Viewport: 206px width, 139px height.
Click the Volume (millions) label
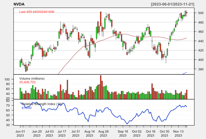pyautogui.click(x=32, y=78)
